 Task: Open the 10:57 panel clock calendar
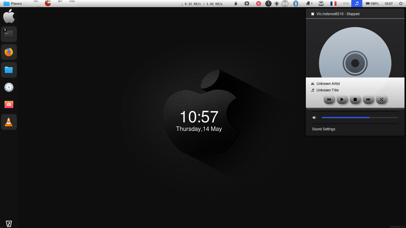(x=388, y=4)
